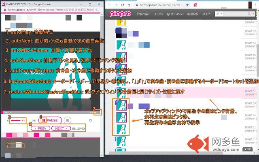Click the popup window's address bar URL
Viewport: 259px width, 162px height.
(x=53, y=10)
